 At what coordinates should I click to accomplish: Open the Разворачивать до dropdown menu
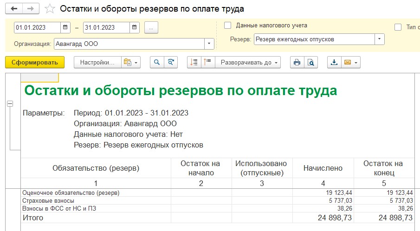(248, 62)
